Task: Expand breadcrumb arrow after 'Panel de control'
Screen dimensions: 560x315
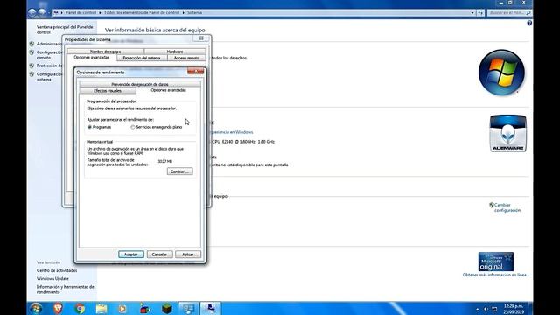Action: coord(100,12)
